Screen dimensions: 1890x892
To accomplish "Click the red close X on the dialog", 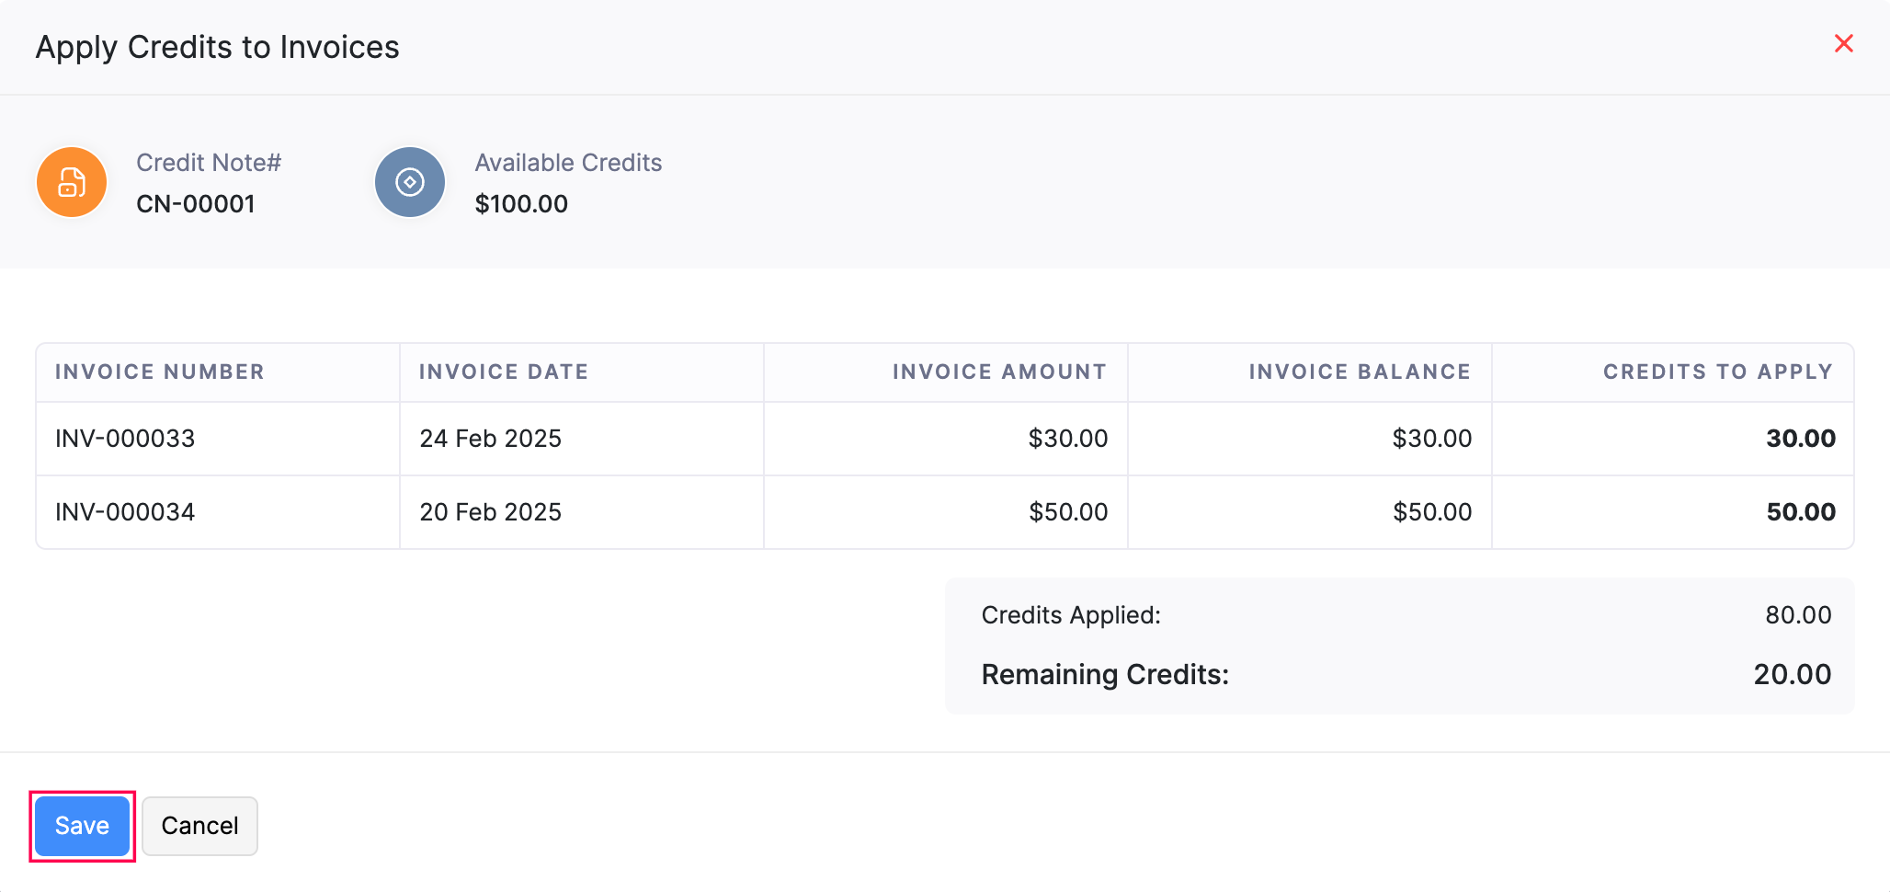I will pyautogui.click(x=1845, y=43).
